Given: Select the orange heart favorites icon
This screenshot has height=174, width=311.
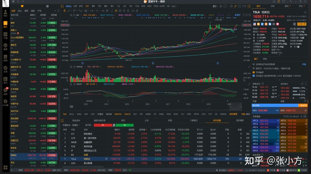Looking at the screenshot, I should coord(22,6).
